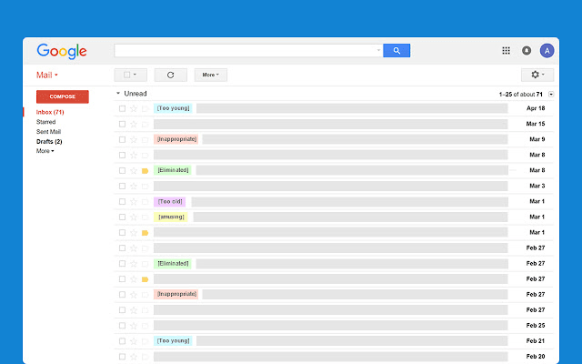Select the Mar 9 Inappropriate email checkbox

122,139
